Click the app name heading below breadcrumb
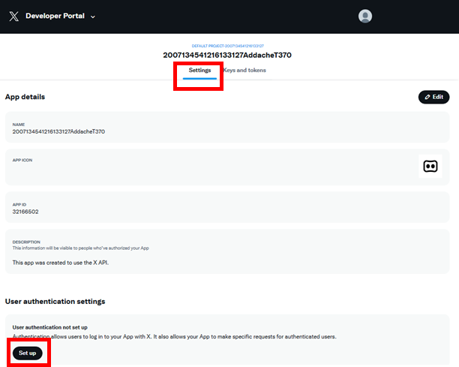This screenshot has height=367, width=459. click(x=226, y=56)
